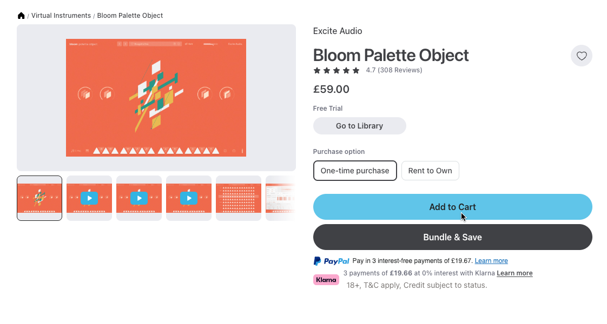
Task: Click the Bundle & Save button
Action: click(x=452, y=237)
